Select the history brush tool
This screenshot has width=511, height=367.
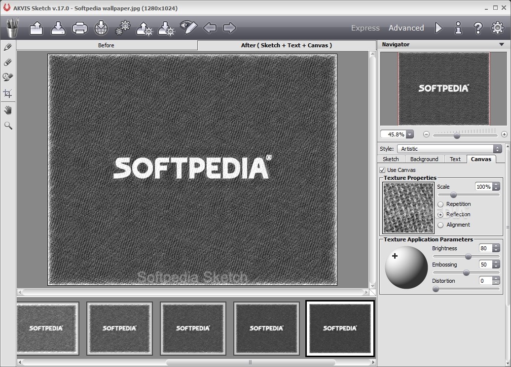(8, 77)
